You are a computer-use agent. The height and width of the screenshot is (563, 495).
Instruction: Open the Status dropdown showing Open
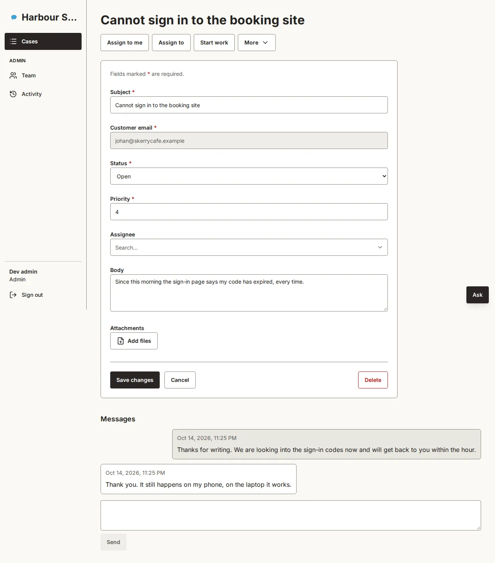tap(249, 176)
